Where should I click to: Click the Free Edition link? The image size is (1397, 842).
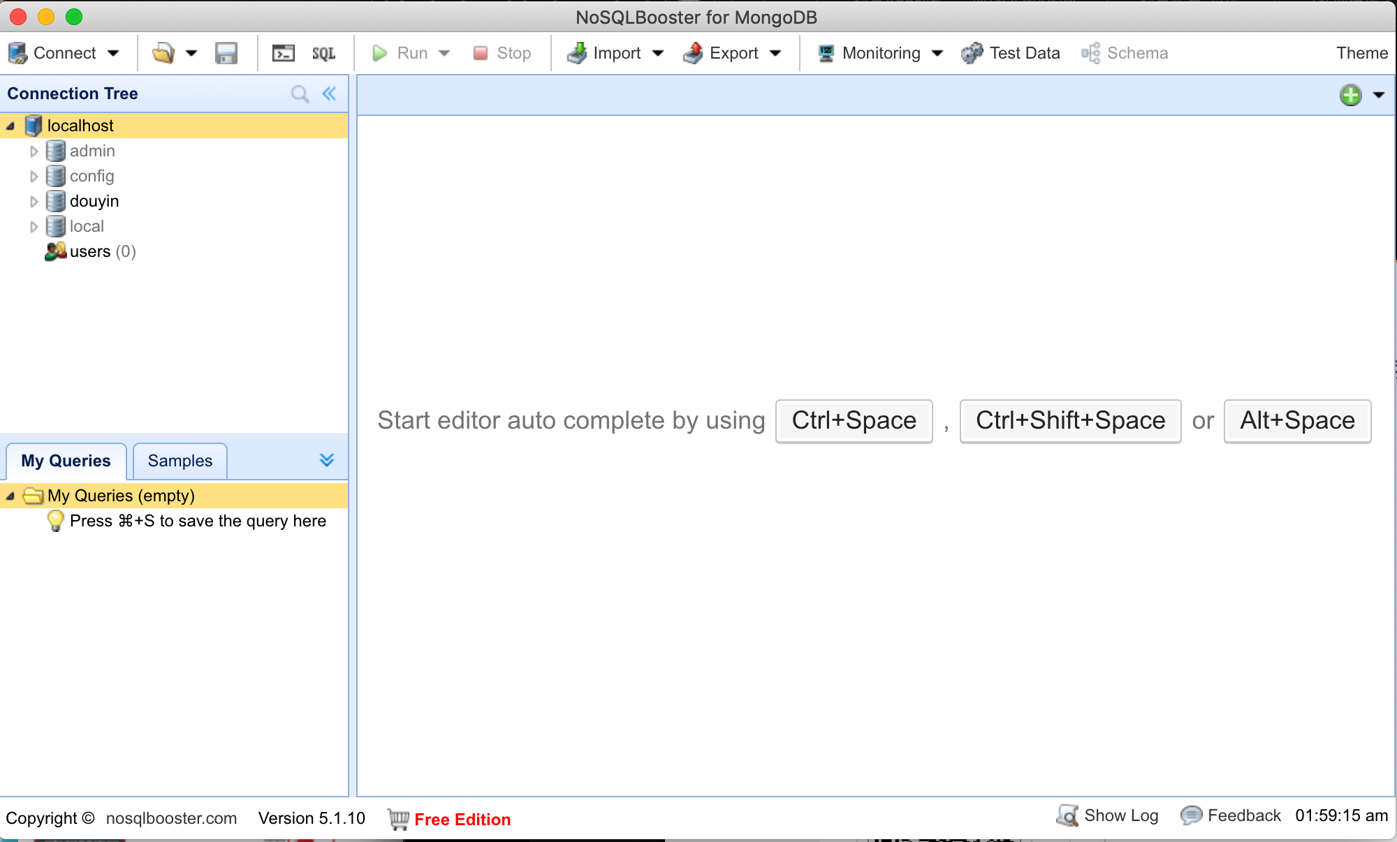pyautogui.click(x=462, y=819)
